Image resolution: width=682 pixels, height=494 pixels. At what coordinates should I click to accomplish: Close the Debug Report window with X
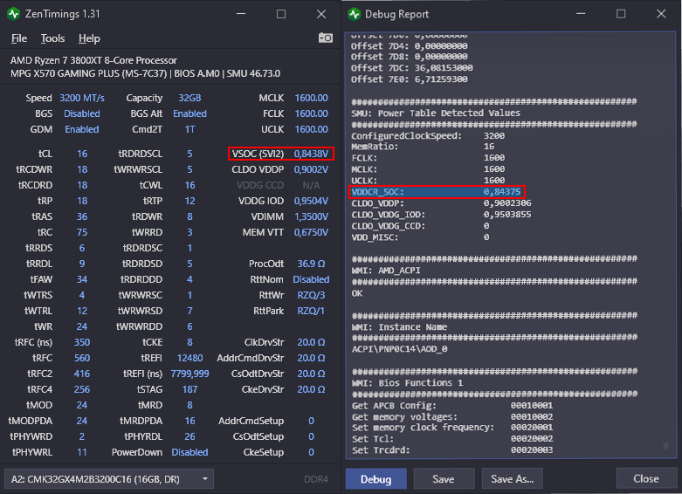tap(661, 14)
